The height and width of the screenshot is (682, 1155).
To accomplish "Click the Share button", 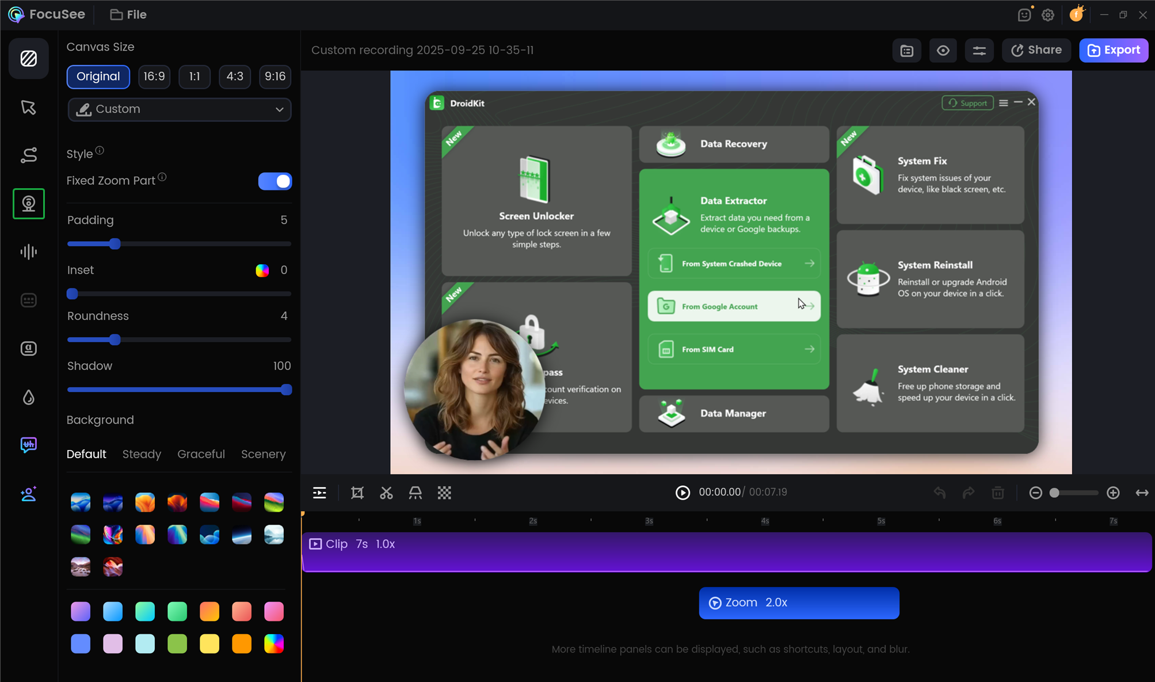I will click(x=1036, y=50).
